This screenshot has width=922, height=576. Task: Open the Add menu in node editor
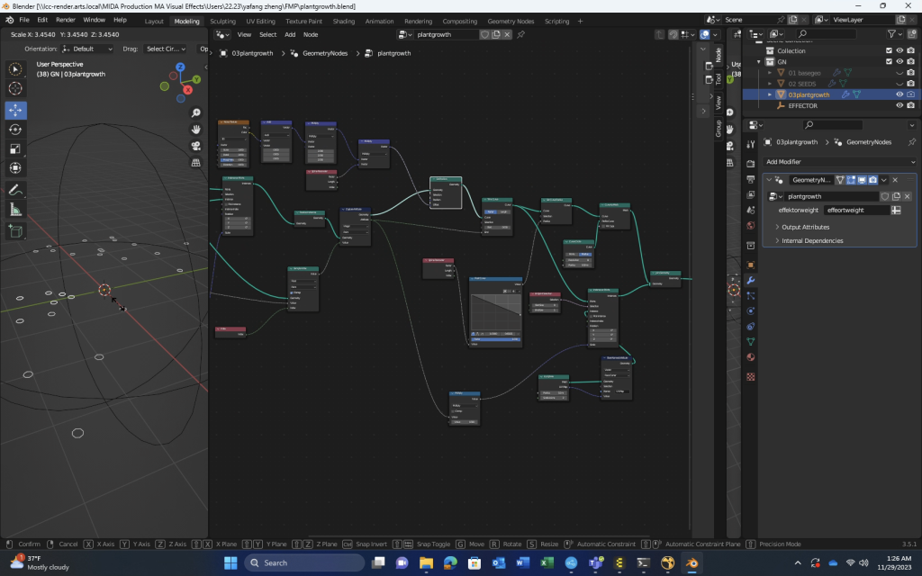(x=290, y=34)
